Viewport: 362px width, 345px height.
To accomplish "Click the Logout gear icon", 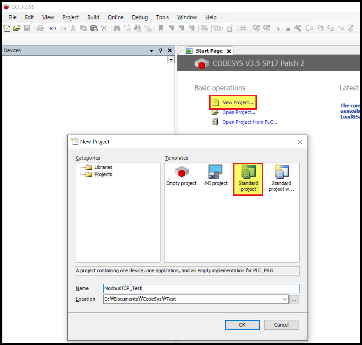I will 267,28.
